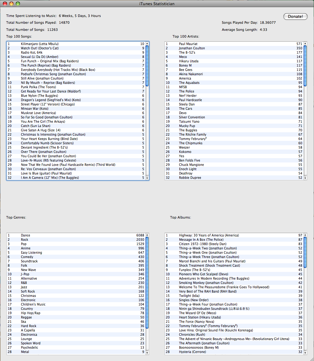Image resolution: width=314 pixels, height=361 pixels.
Task: Select artist row Devo
Action: 234,113
